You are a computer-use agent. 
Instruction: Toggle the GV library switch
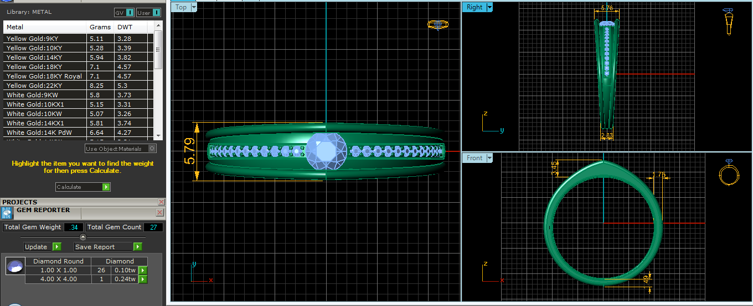click(x=130, y=12)
